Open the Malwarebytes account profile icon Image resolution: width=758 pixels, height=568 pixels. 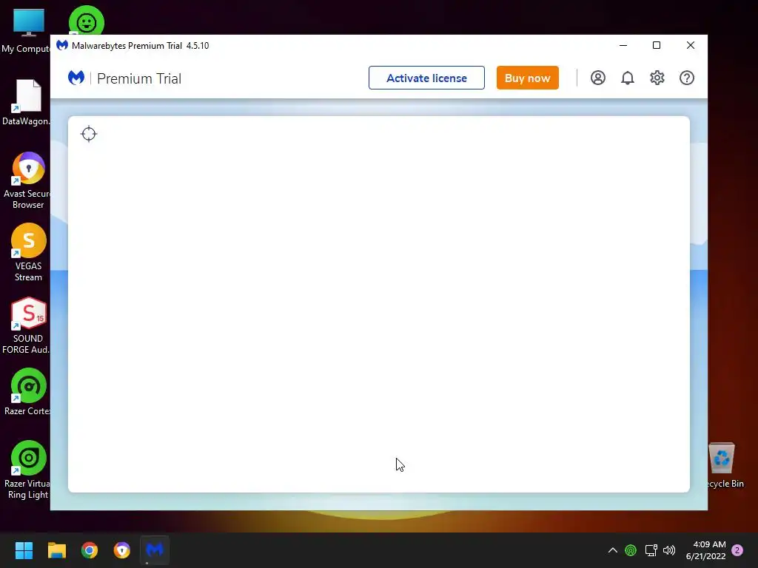[x=598, y=78]
